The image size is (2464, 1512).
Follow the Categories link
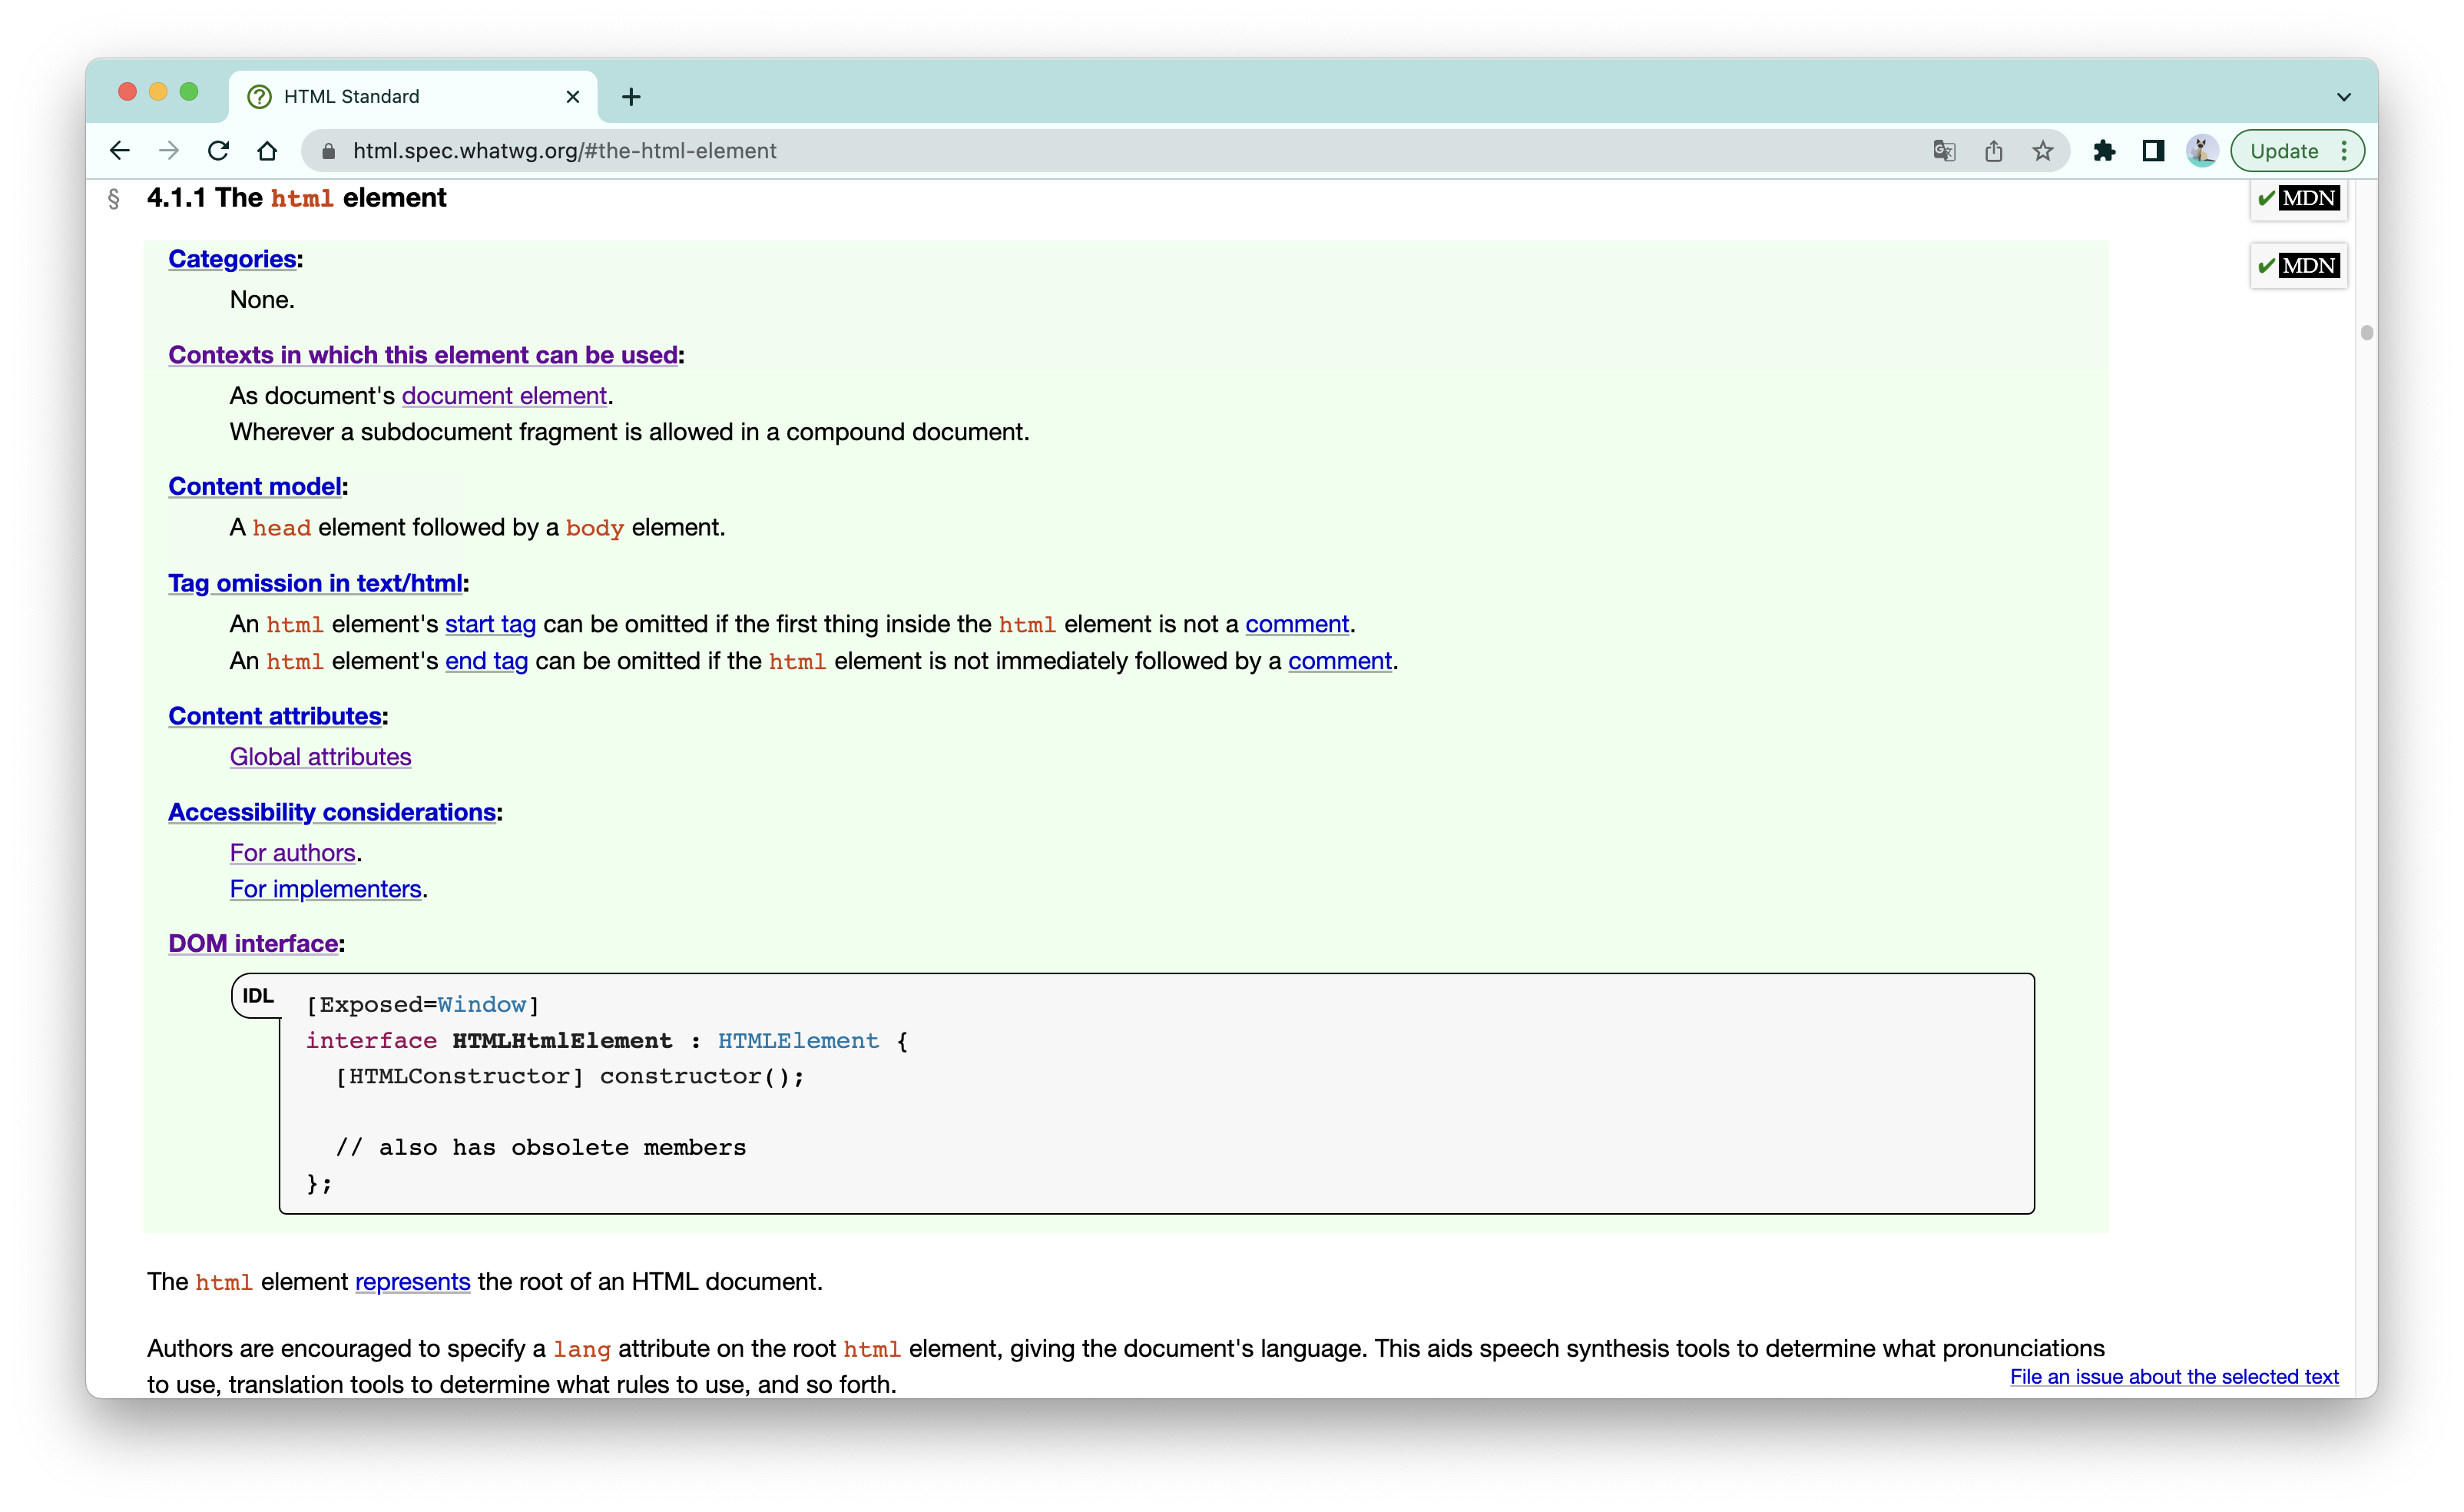(232, 259)
